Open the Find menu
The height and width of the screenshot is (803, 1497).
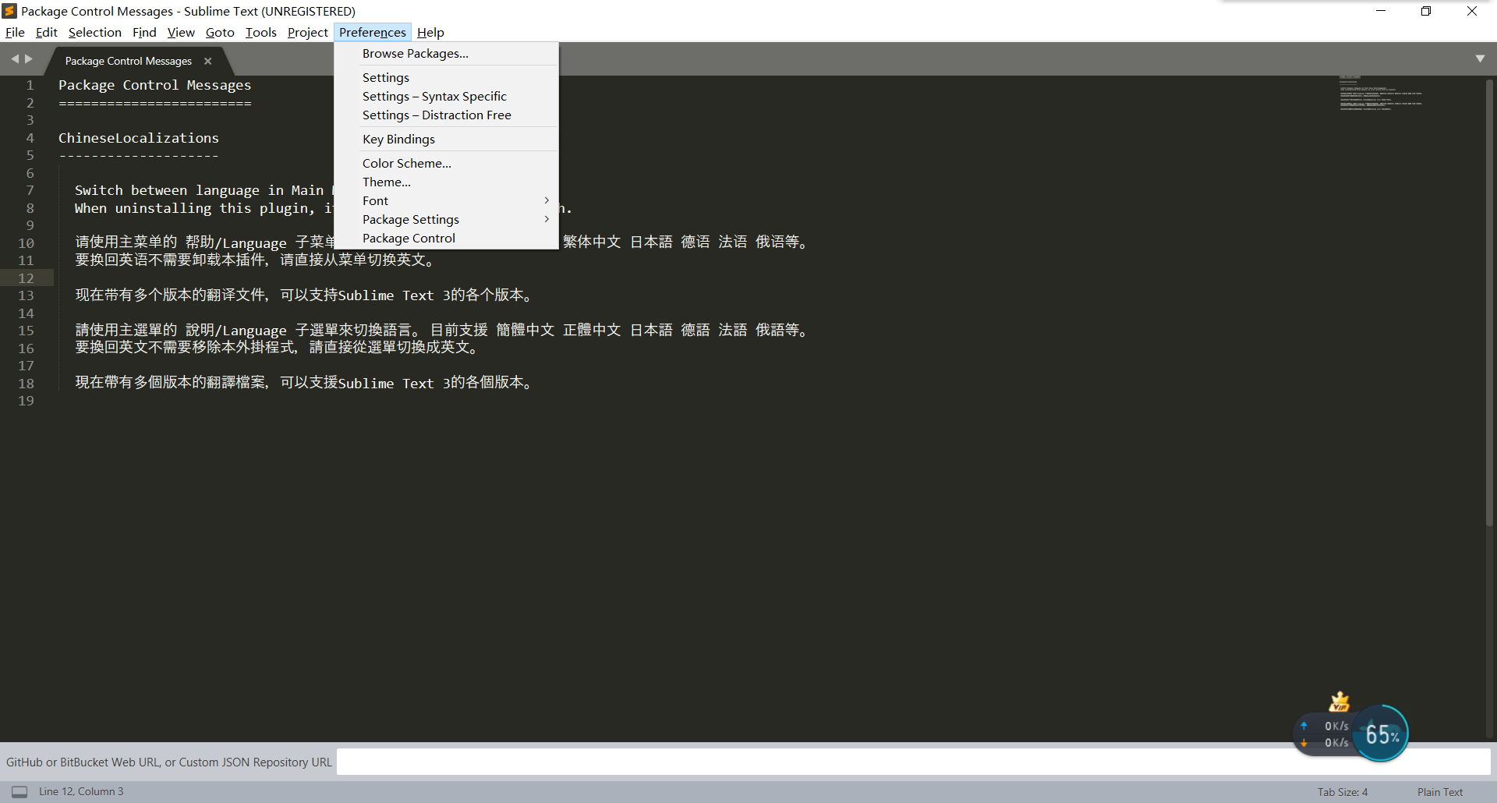click(144, 32)
